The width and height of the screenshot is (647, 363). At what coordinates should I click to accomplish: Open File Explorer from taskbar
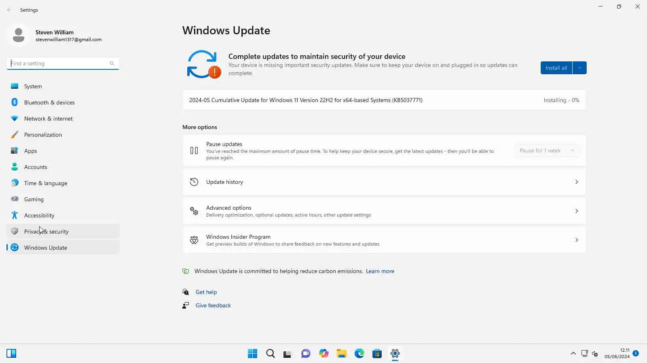click(x=342, y=354)
